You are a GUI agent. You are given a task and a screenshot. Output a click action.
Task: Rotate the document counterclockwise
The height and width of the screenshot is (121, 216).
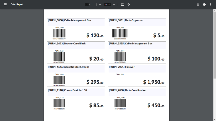tap(128, 5)
